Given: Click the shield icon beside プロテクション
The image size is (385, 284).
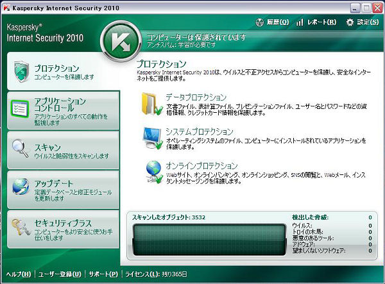Looking at the screenshot, I should click(22, 71).
